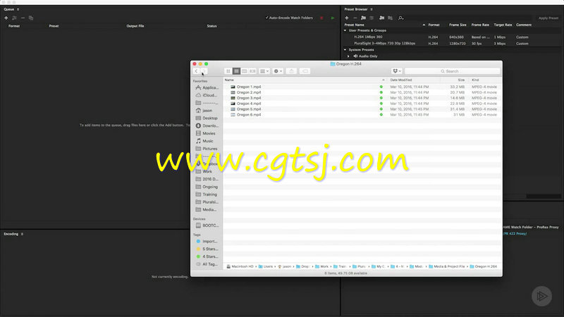564x317 pixels.
Task: Click Finder Edit Tags toolbar button
Action: point(305,71)
